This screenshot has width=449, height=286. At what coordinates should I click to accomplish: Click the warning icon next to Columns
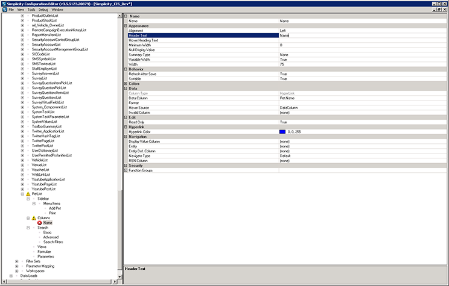[x=34, y=218]
